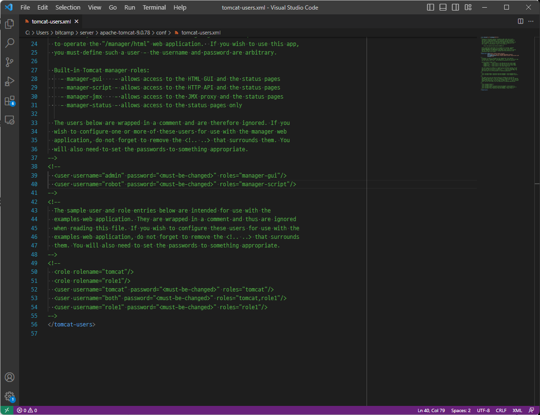Screen dimensions: 540x415
Task: Select language mode XML in status bar
Action: 517,411
